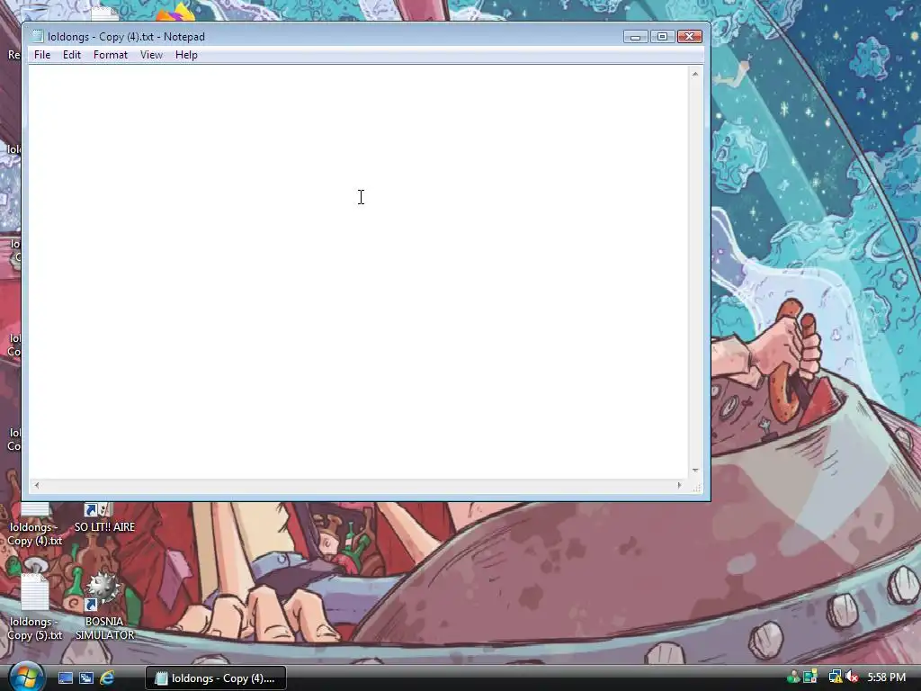Image resolution: width=921 pixels, height=691 pixels.
Task: Click inside the empty Notepad text area
Action: coord(358,272)
